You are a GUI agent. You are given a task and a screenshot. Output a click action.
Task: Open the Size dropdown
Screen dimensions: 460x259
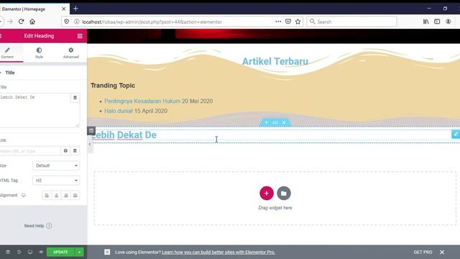click(x=56, y=165)
